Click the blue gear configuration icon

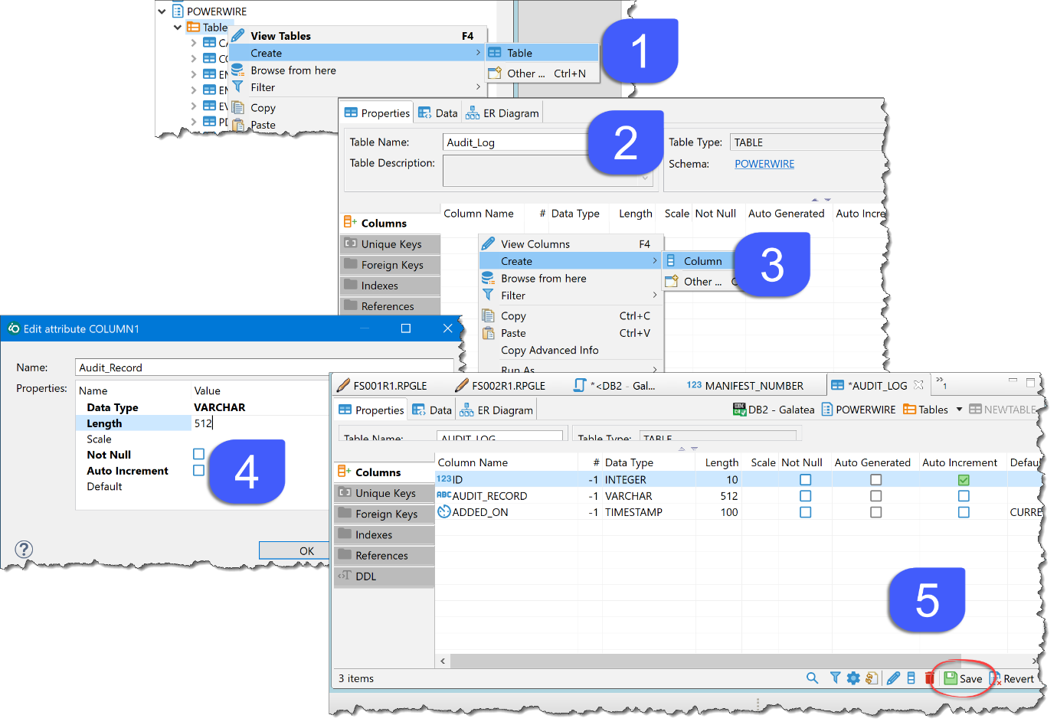[853, 678]
